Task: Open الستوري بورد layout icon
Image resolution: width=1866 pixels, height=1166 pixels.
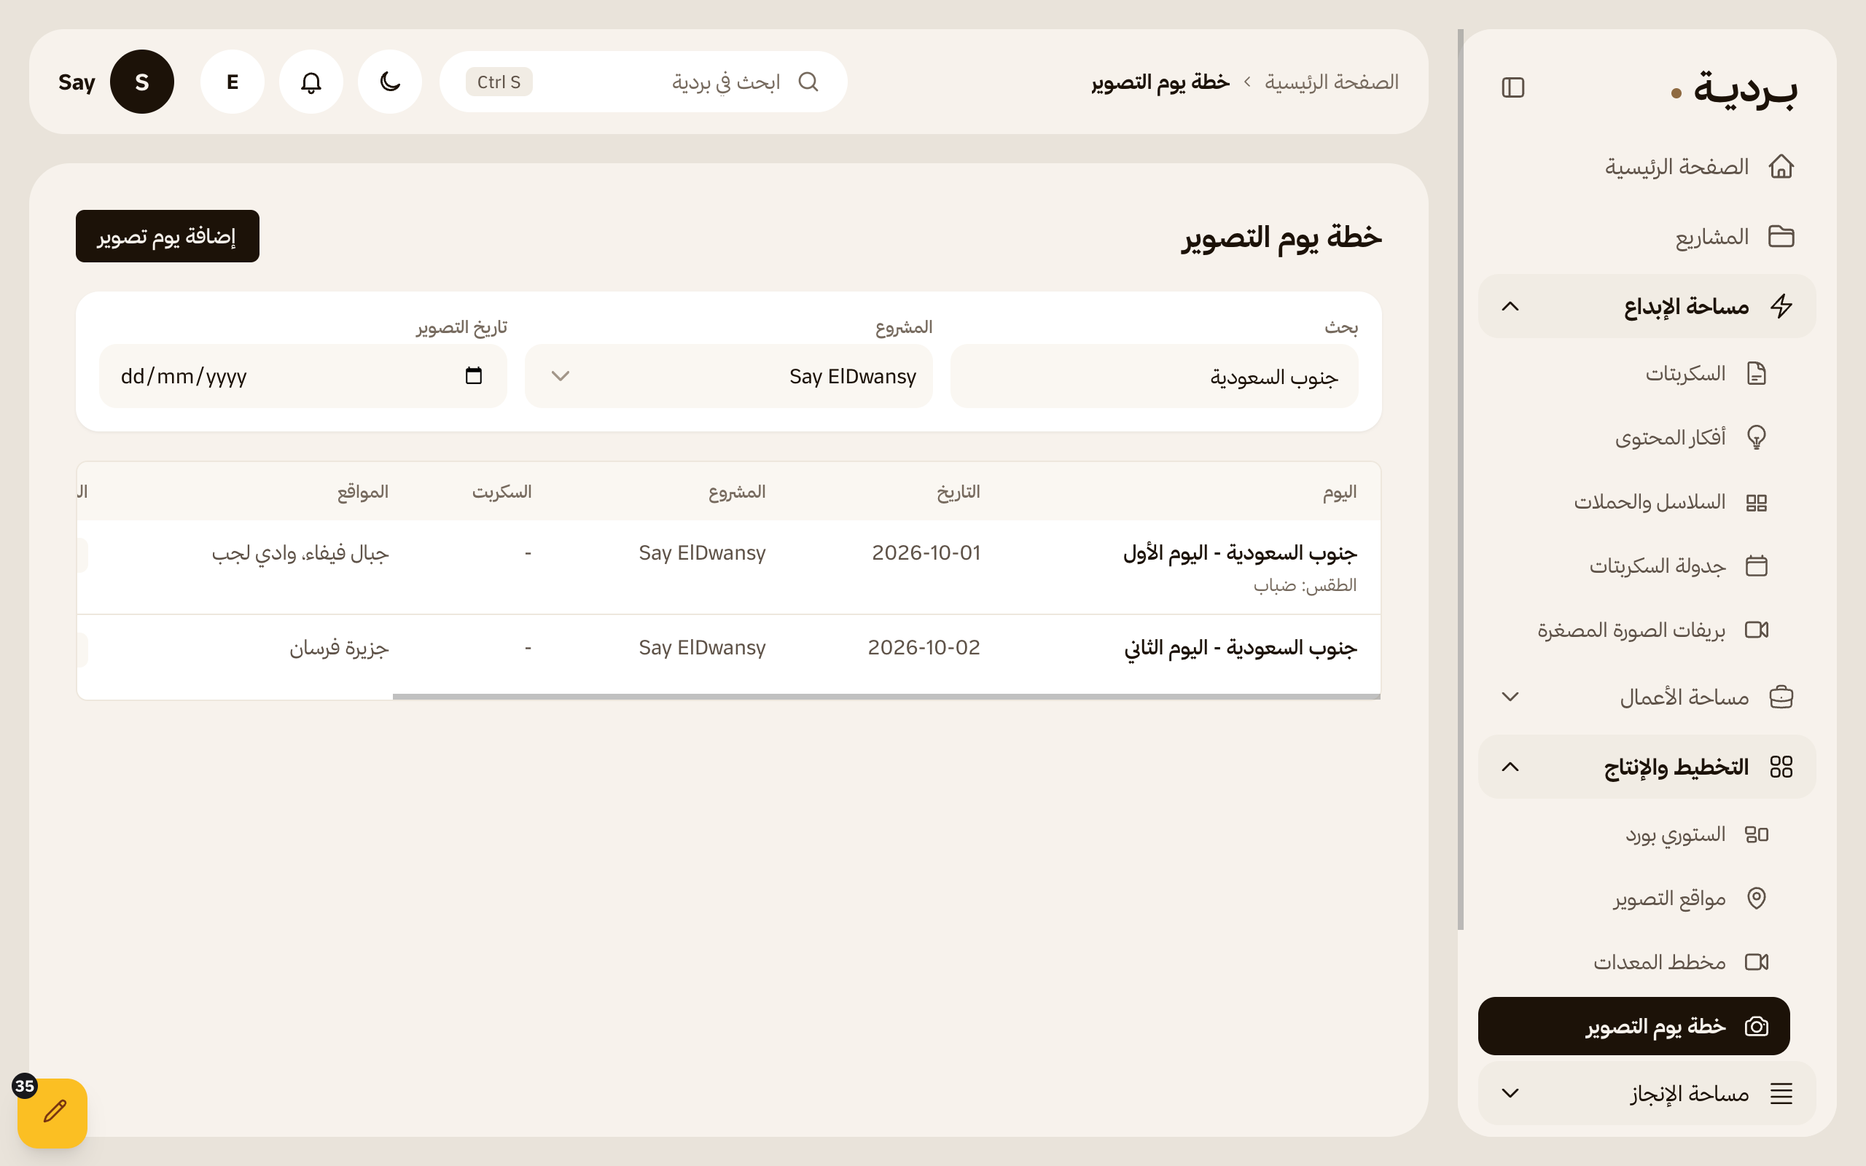Action: 1757,834
